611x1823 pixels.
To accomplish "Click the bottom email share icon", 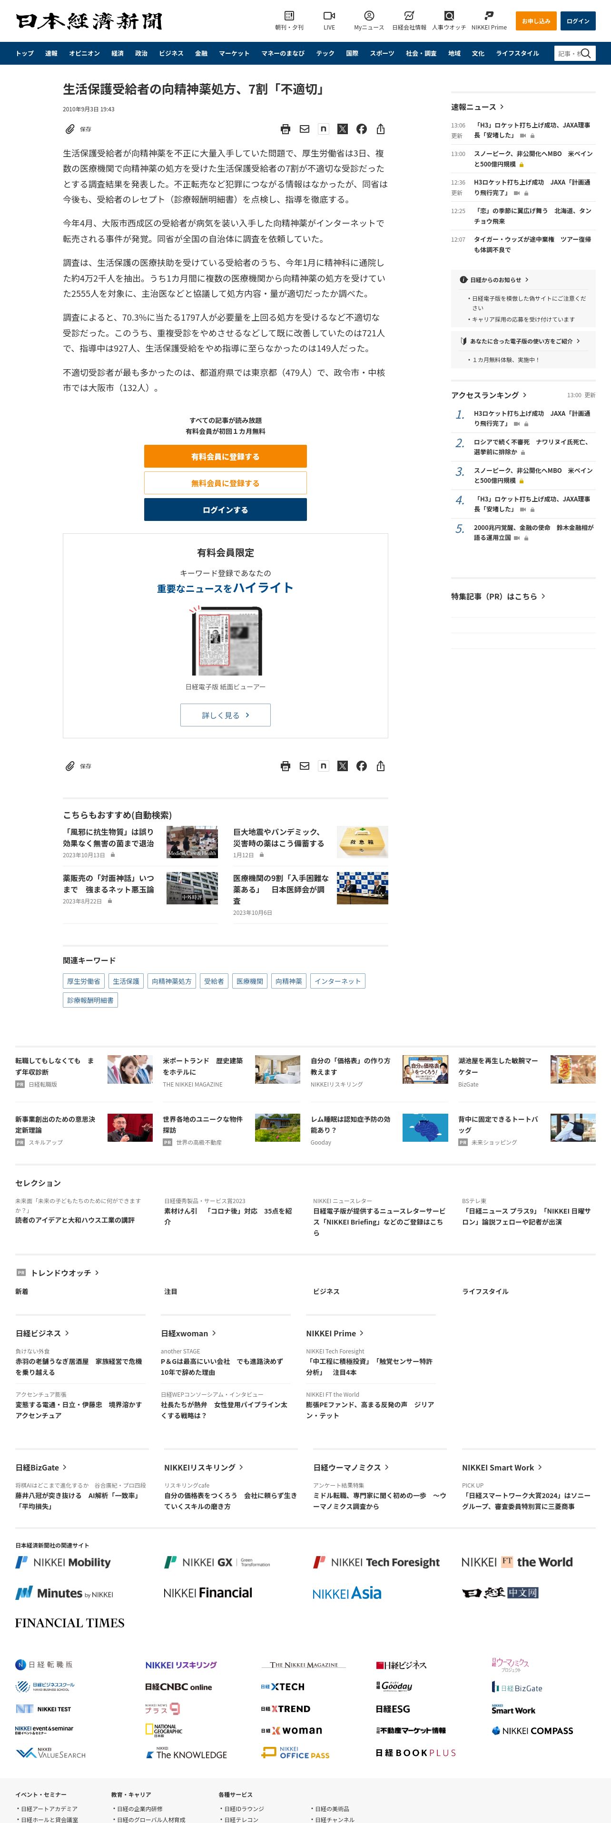I will tap(305, 766).
